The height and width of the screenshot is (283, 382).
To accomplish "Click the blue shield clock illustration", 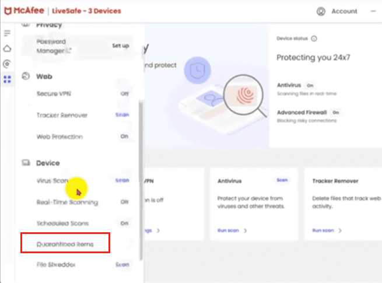I will 197,70.
